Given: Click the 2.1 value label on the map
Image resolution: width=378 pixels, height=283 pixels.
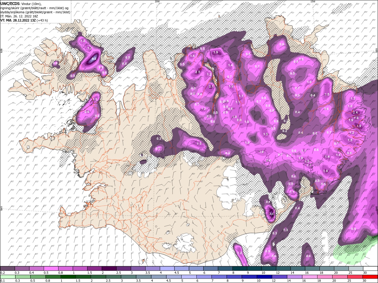Looking at the screenshot, I should point(211,87).
